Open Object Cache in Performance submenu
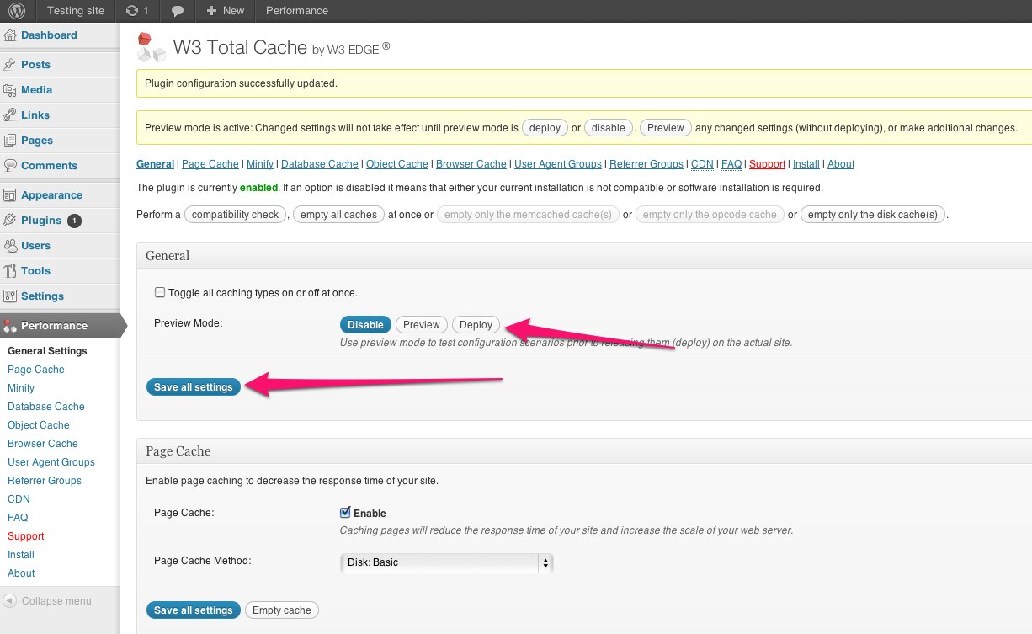 click(39, 425)
